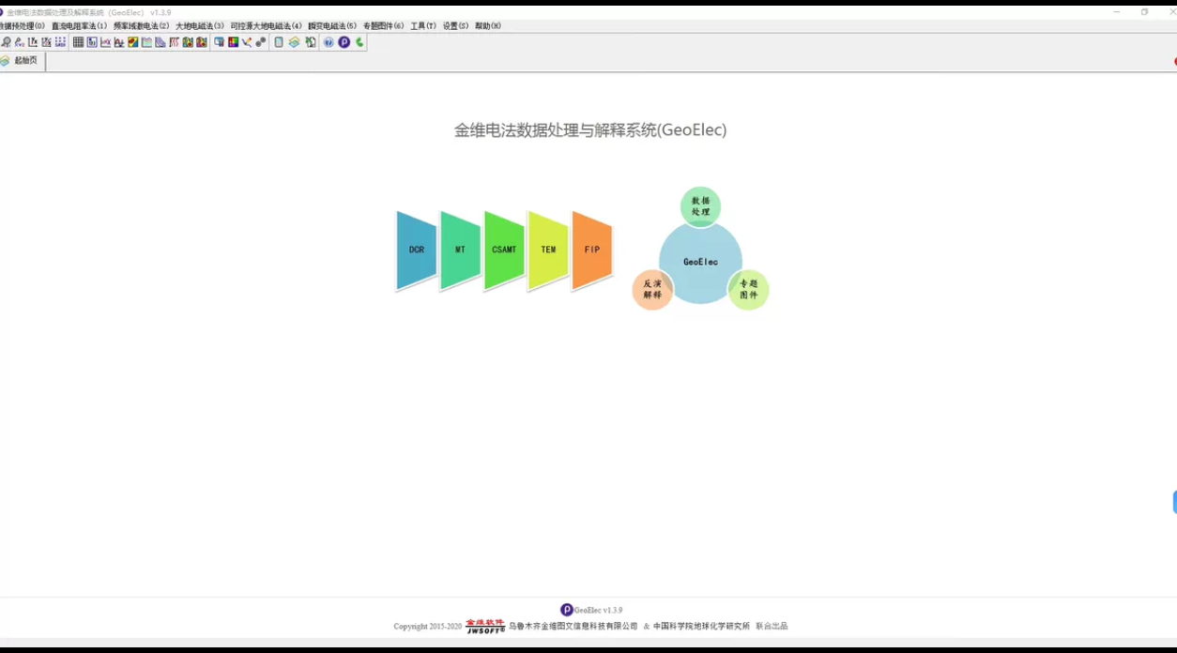
Task: Click the XYZ coordinate toolbar icon
Action: click(x=19, y=42)
